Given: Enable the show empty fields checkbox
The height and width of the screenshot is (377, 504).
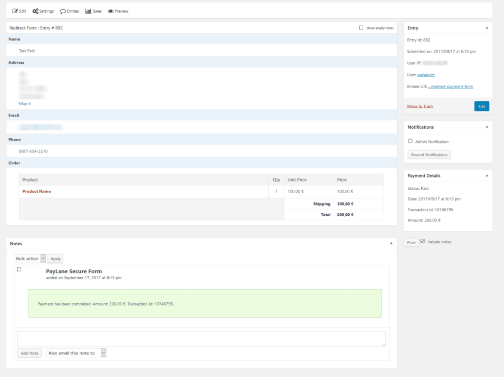Looking at the screenshot, I should coord(361,28).
